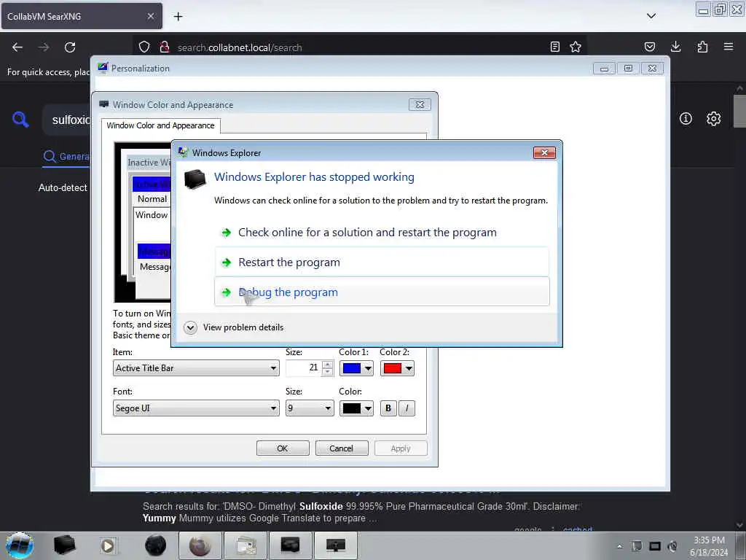Switch to the Personalization taskbar button

335,545
